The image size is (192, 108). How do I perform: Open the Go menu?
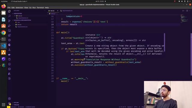click(x=30, y=7)
